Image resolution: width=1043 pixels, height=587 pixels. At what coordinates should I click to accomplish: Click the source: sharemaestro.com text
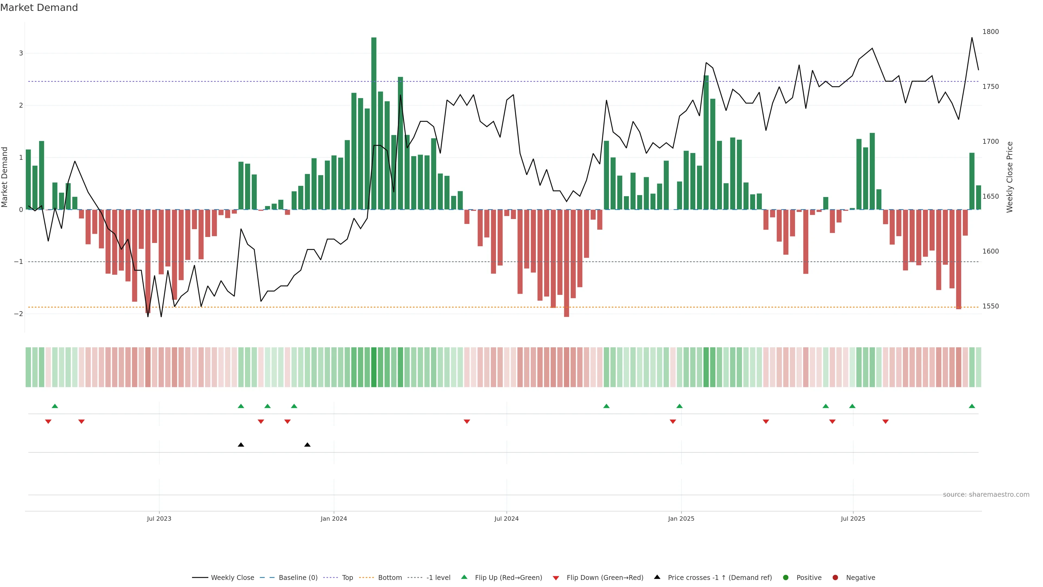pyautogui.click(x=986, y=494)
